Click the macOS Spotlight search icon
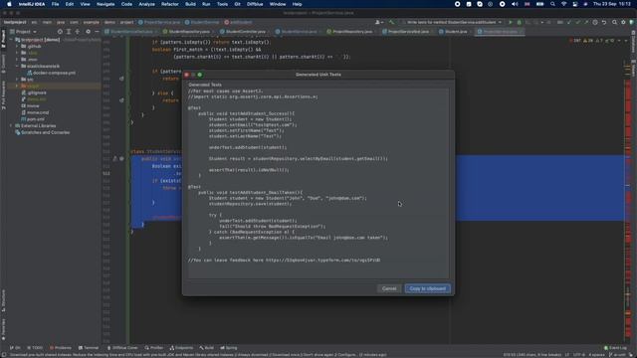Image resolution: width=637 pixels, height=358 pixels. pyautogui.click(x=552, y=4)
